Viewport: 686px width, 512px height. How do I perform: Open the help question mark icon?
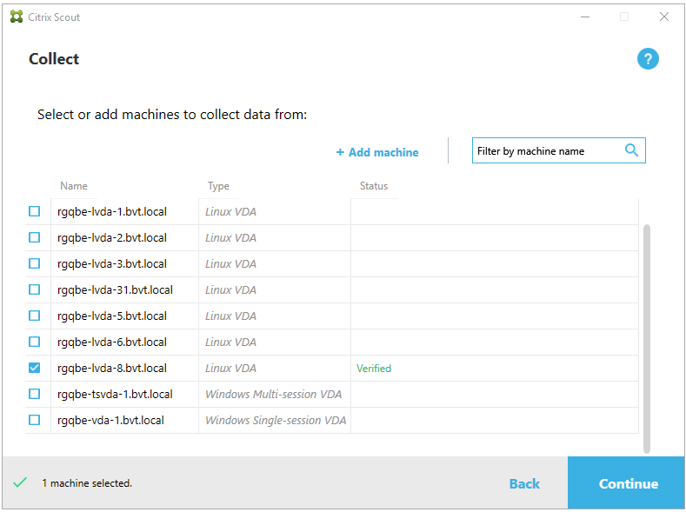648,59
